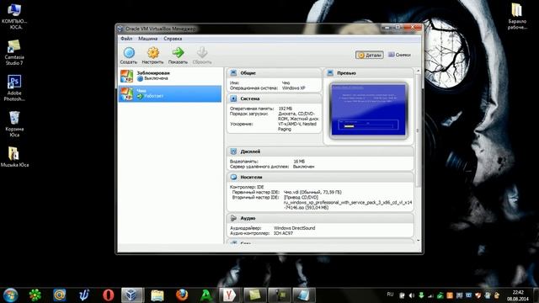
Task: Open Camtasia Studio 7 desktop icon
Action: (14, 52)
